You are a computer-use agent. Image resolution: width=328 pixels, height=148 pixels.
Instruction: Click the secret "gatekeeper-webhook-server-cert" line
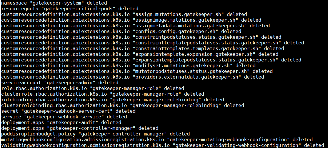click(68, 111)
